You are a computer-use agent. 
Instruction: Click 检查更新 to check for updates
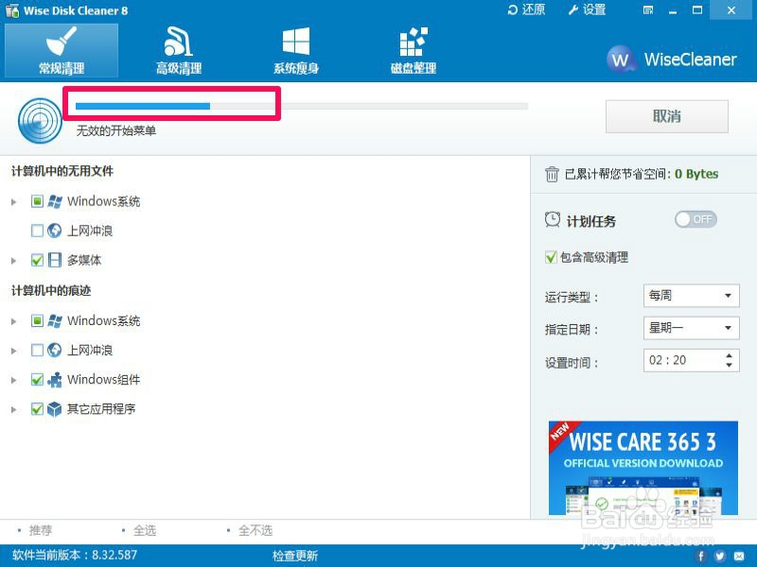[295, 556]
